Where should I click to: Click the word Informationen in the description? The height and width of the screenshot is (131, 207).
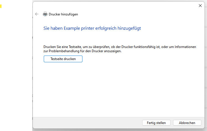pos(185,47)
